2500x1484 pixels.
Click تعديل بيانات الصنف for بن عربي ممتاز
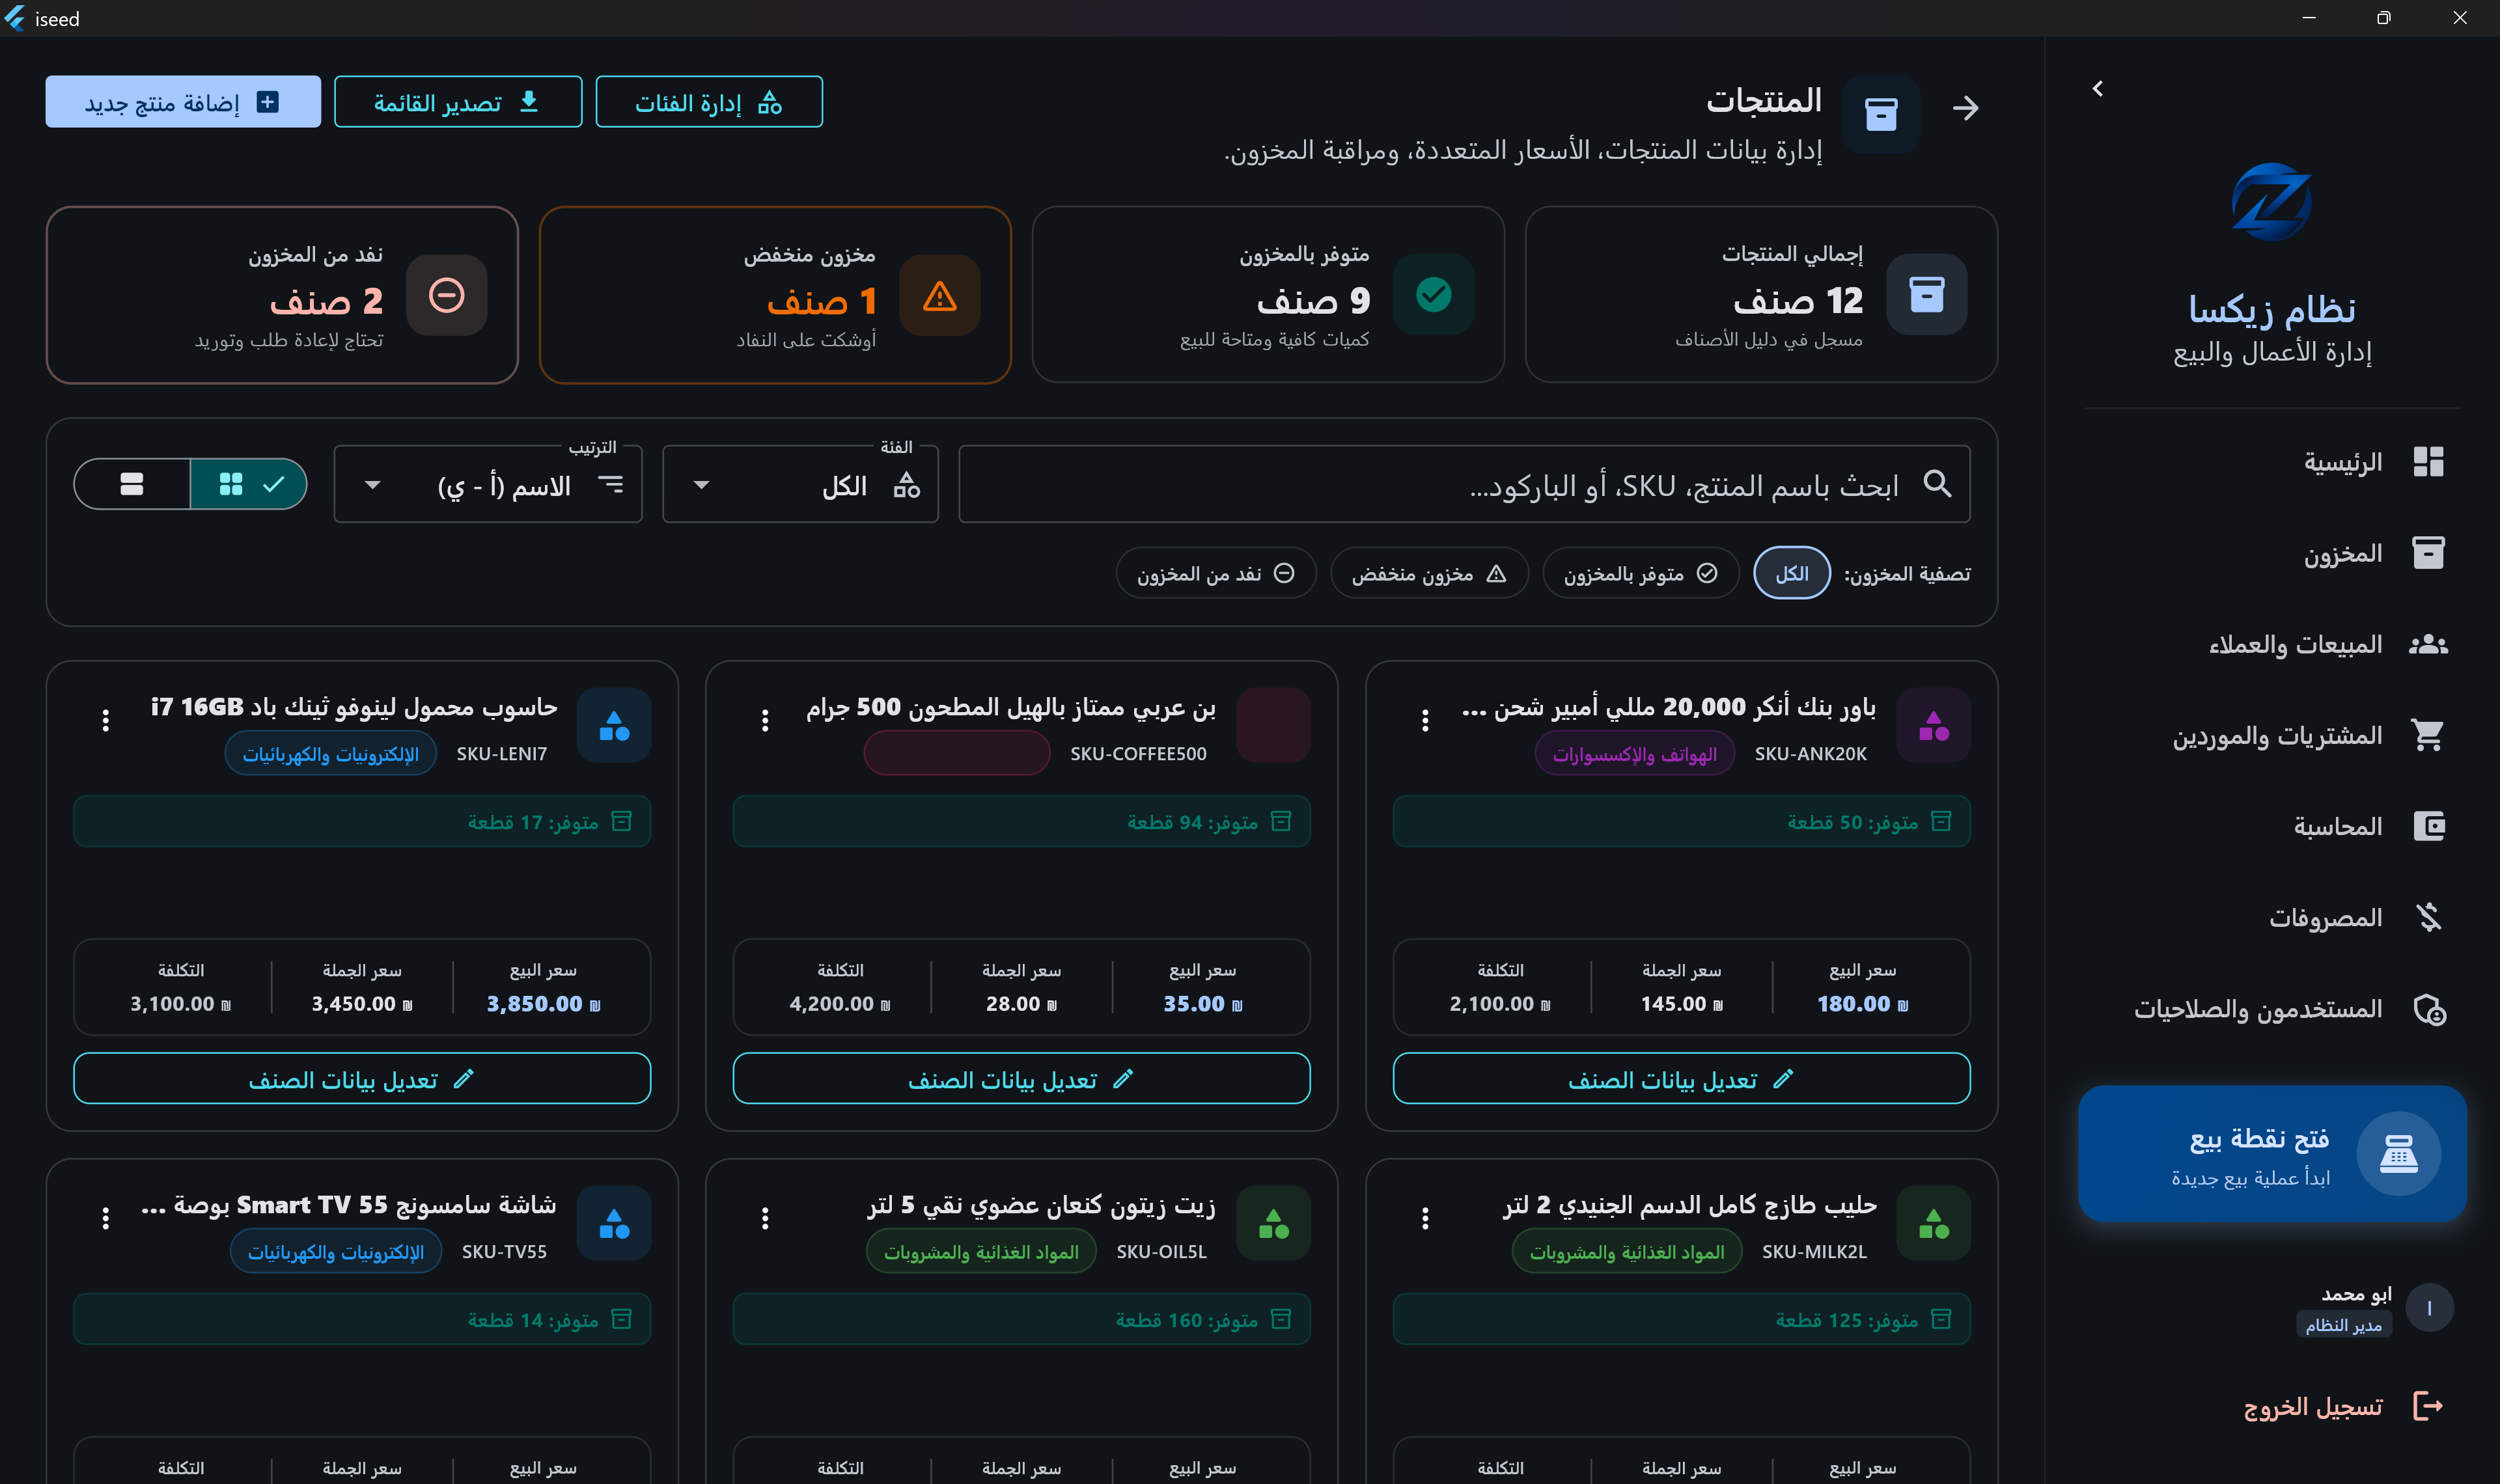tap(1021, 1078)
